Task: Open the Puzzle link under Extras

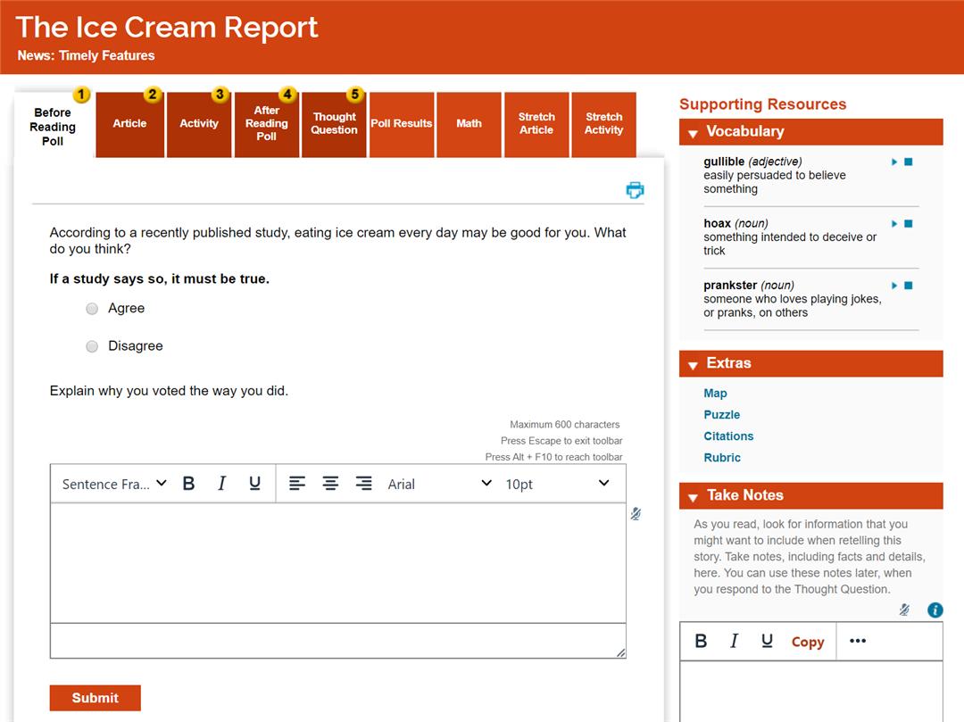Action: [x=721, y=415]
